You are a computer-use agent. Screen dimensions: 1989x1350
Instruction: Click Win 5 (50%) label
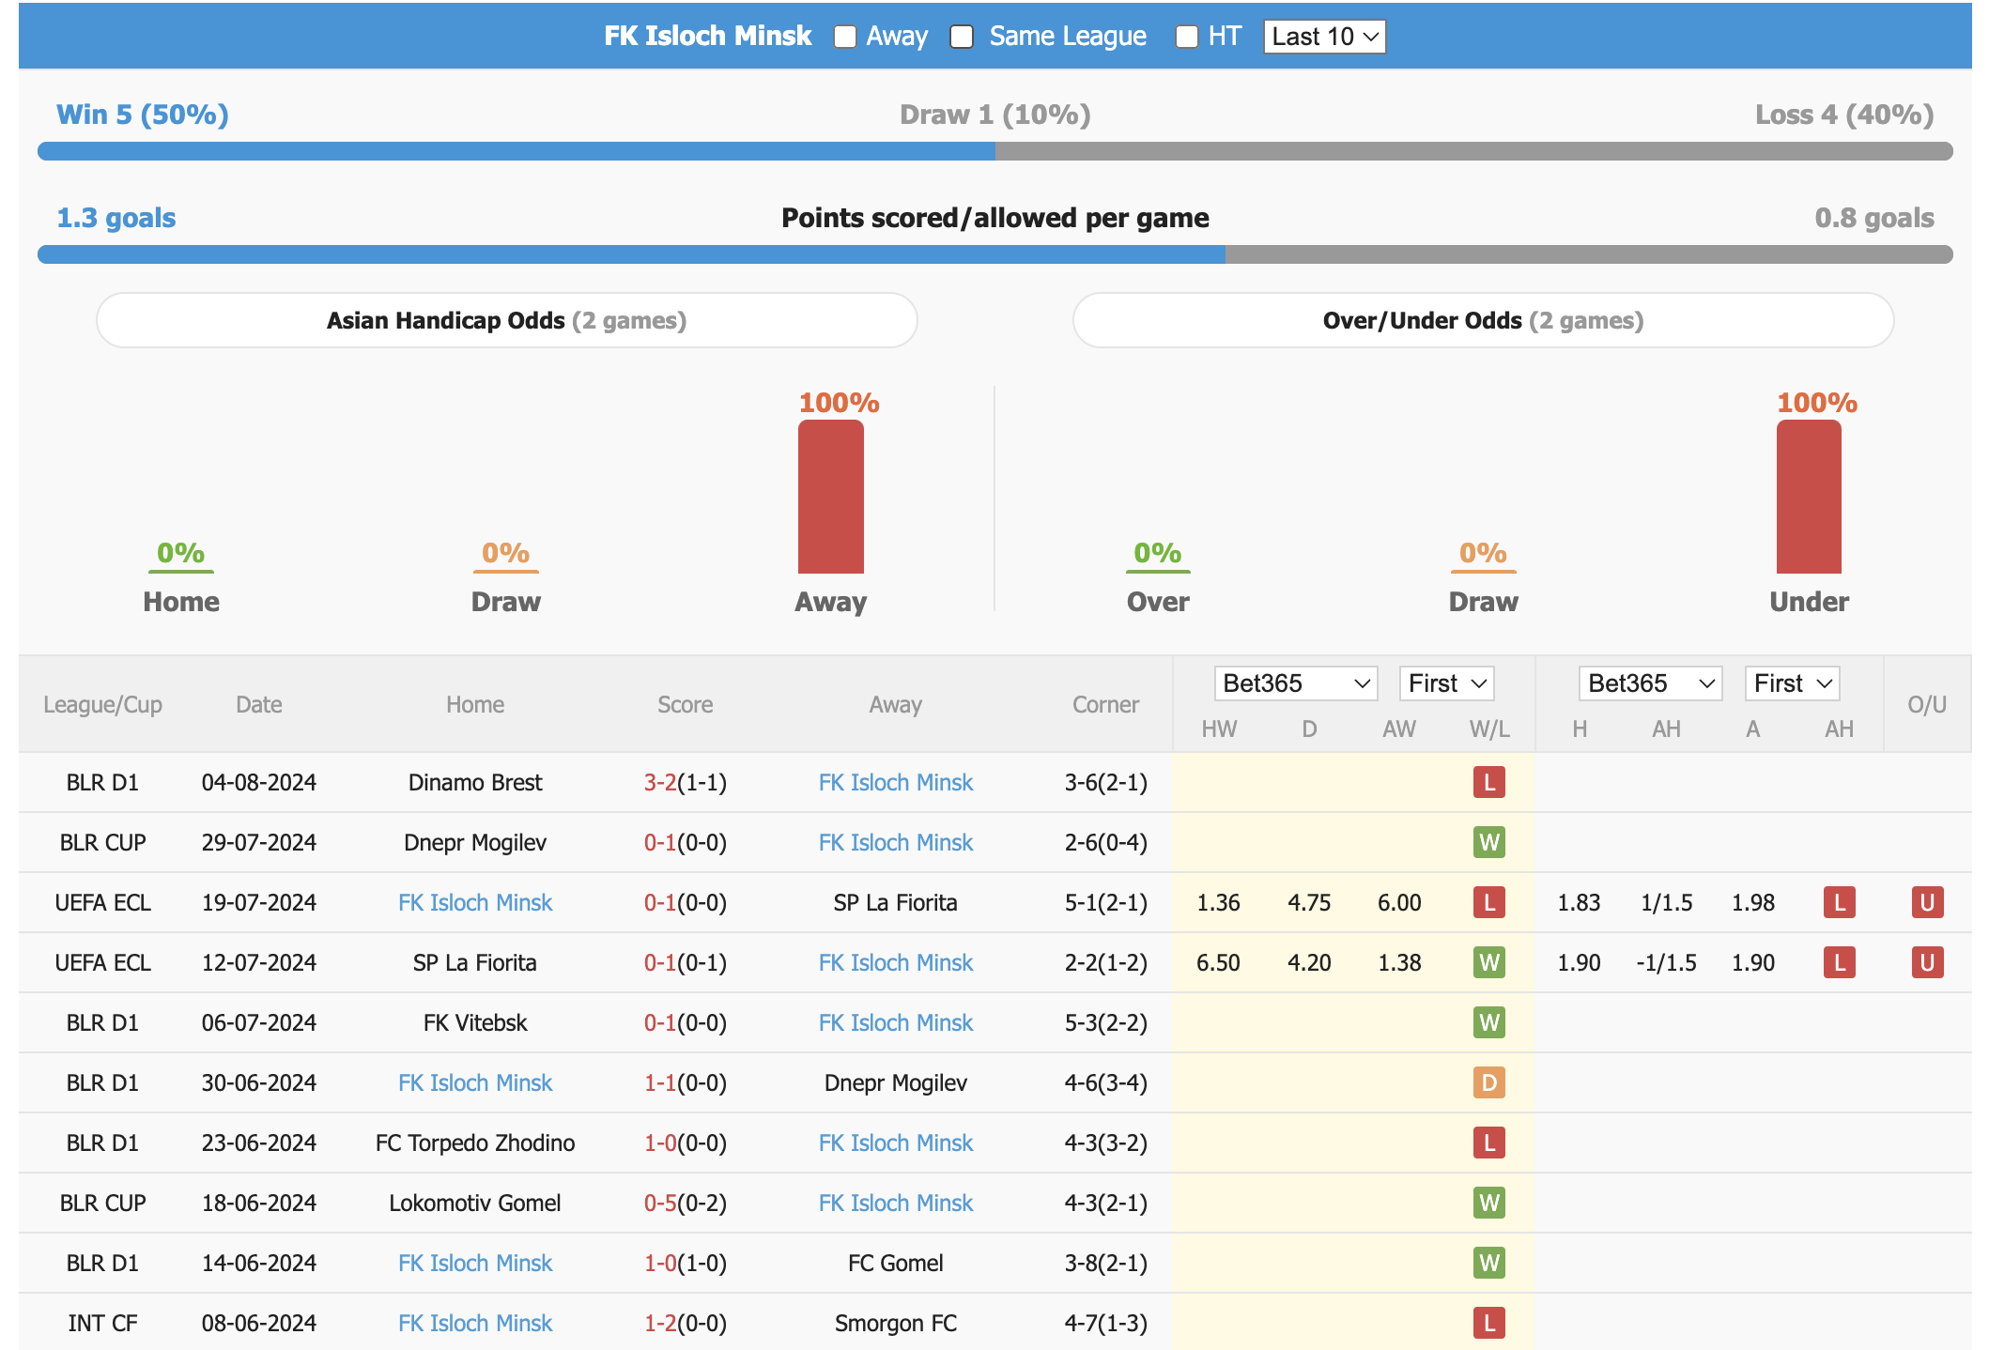(143, 115)
